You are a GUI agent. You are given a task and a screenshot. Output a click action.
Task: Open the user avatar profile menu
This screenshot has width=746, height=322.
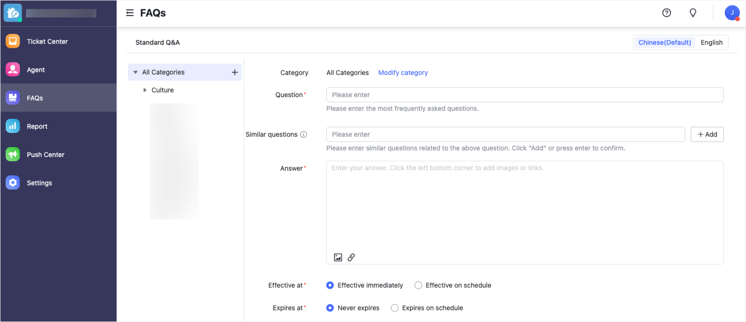(x=732, y=13)
